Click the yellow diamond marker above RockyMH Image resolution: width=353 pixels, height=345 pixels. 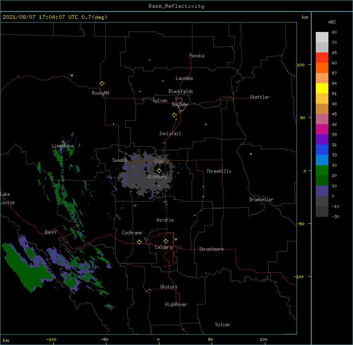[102, 84]
